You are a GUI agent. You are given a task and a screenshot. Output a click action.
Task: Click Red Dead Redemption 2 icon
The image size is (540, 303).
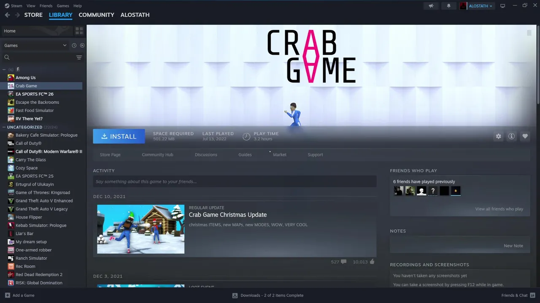point(11,275)
